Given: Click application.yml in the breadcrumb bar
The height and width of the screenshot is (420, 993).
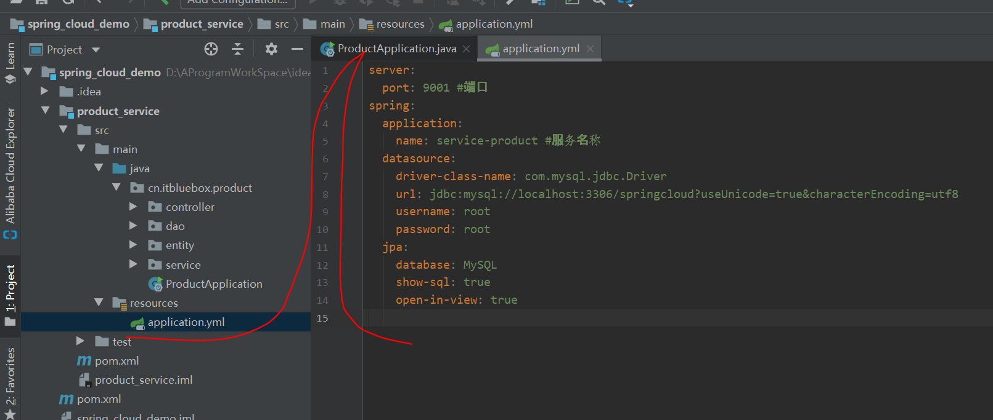Looking at the screenshot, I should (494, 24).
